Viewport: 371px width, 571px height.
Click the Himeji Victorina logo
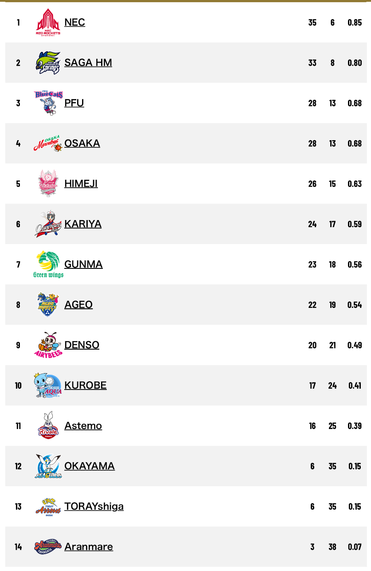click(48, 184)
